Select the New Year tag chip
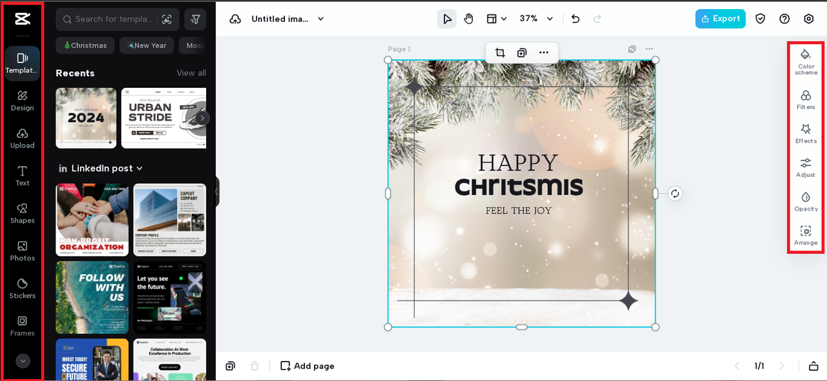This screenshot has width=827, height=381. point(147,45)
